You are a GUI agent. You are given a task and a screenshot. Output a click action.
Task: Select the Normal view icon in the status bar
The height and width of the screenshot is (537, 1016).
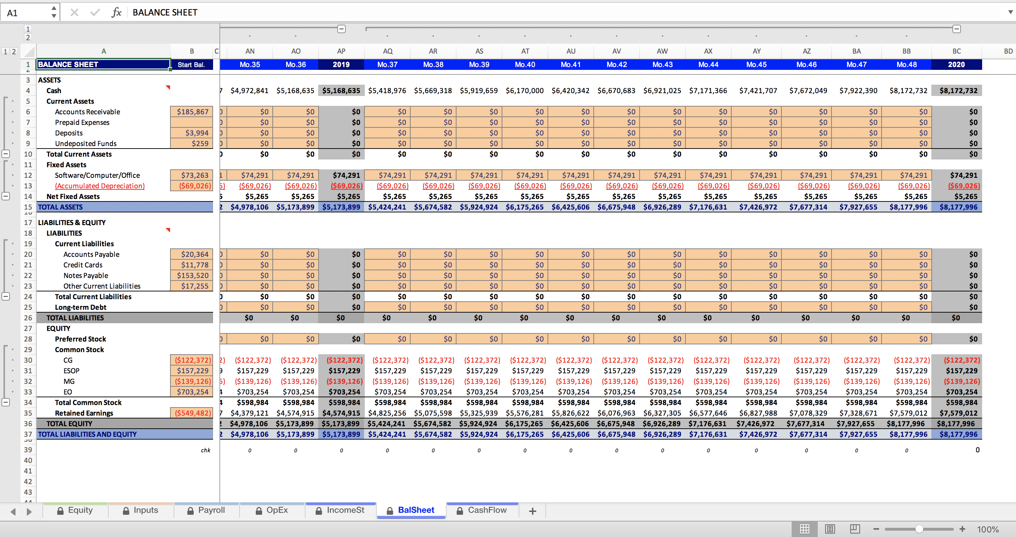[805, 529]
